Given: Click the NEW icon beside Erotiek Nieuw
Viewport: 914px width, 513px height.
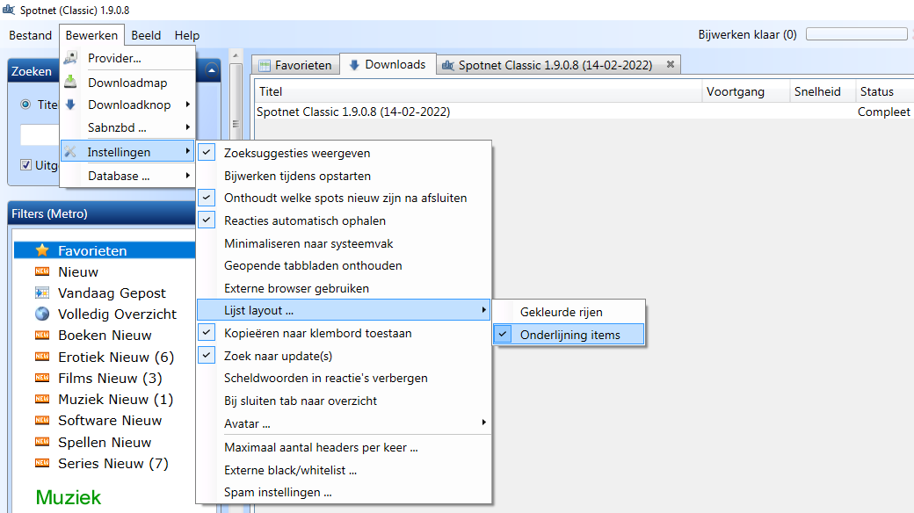Looking at the screenshot, I should coord(42,357).
